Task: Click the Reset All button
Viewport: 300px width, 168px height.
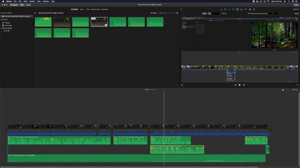Action: [296, 9]
